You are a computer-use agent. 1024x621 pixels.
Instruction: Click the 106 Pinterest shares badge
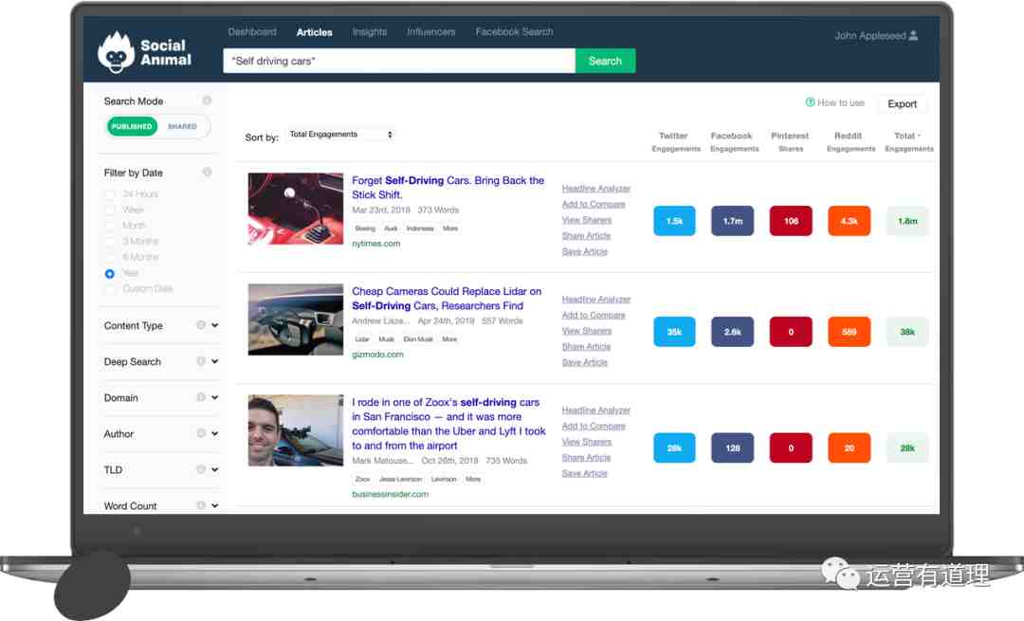tap(791, 221)
